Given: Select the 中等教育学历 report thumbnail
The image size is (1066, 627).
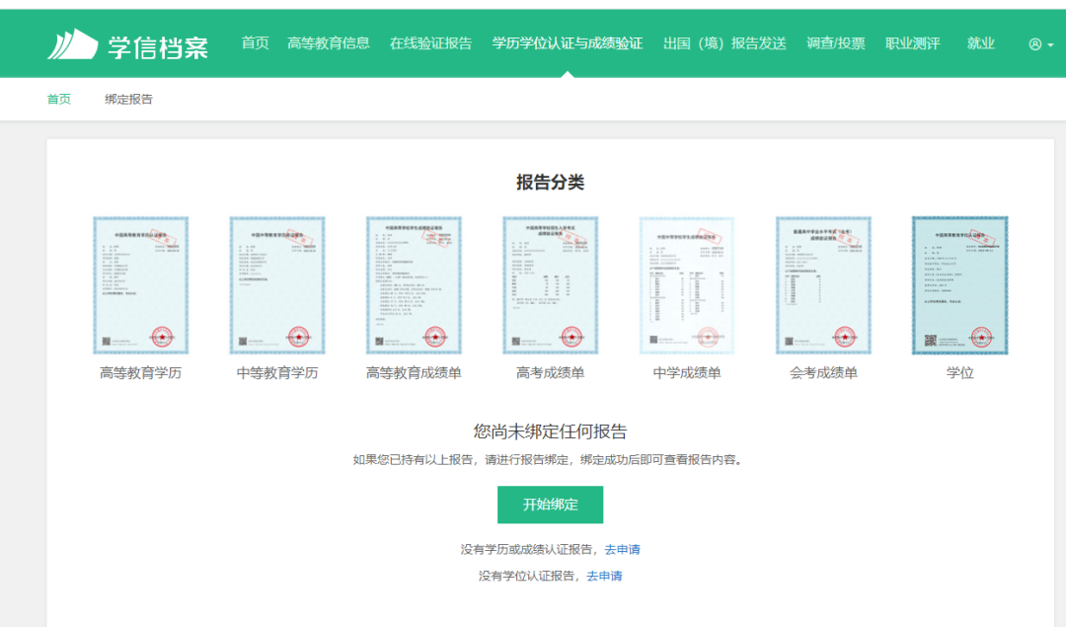Looking at the screenshot, I should click(x=277, y=285).
